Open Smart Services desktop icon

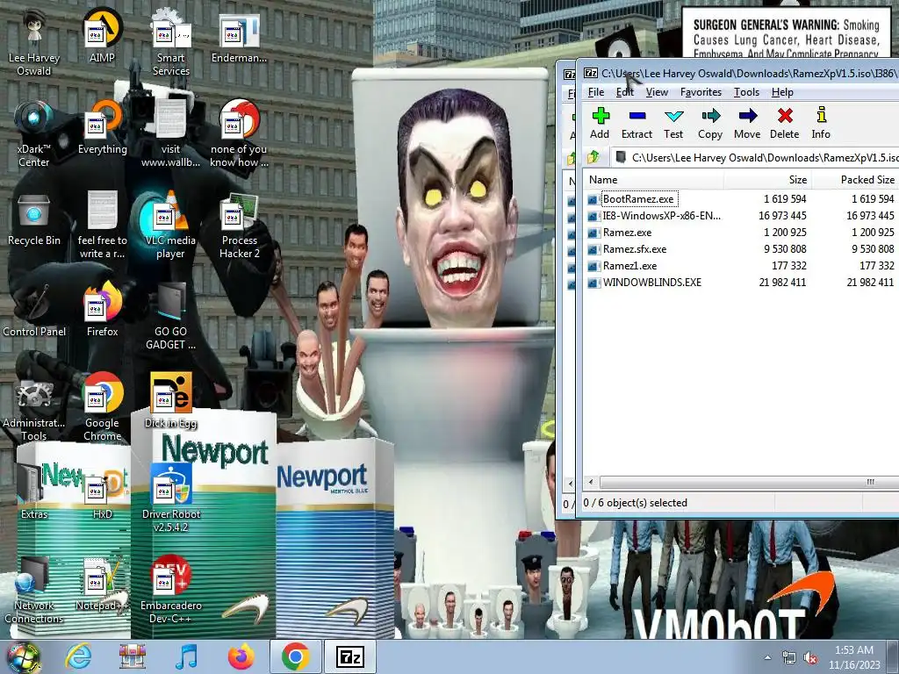click(x=171, y=44)
